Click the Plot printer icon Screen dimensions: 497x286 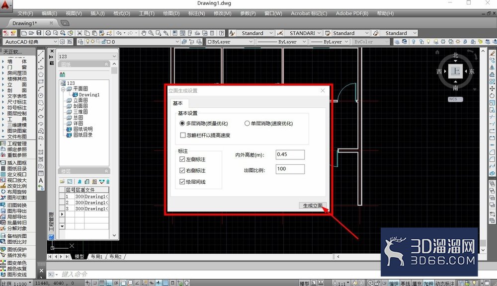click(48, 33)
